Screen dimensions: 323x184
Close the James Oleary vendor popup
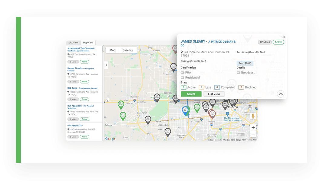(283, 37)
